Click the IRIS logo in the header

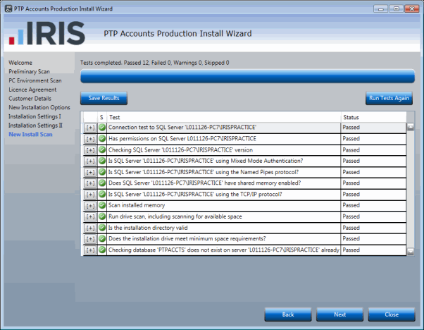coord(46,33)
